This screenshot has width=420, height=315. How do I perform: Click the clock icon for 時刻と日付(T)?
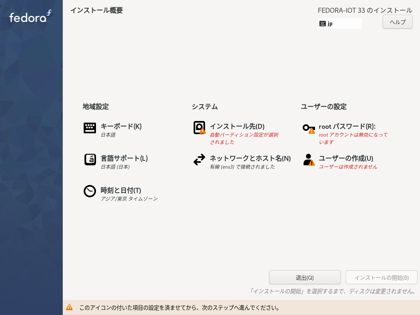click(90, 191)
